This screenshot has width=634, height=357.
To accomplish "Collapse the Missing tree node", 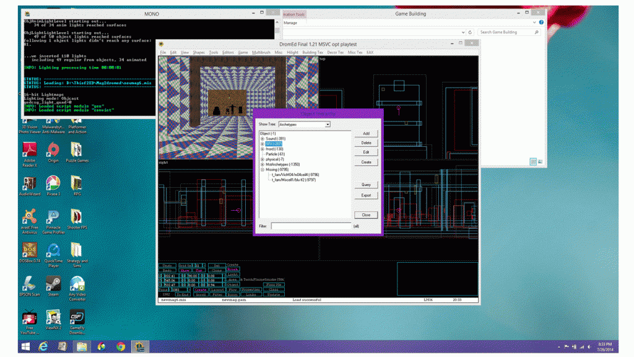I will coord(263,169).
